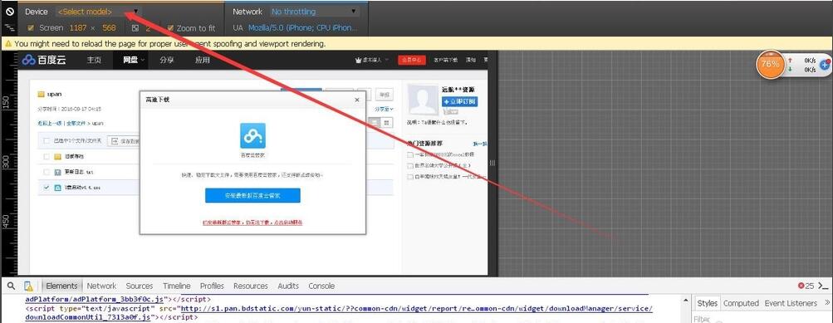The image size is (833, 323).
Task: Close the 高速下载 dialog
Action: 357,100
